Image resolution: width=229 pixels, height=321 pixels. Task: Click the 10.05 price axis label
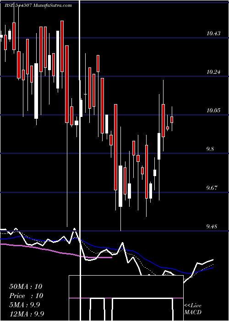tap(213, 111)
